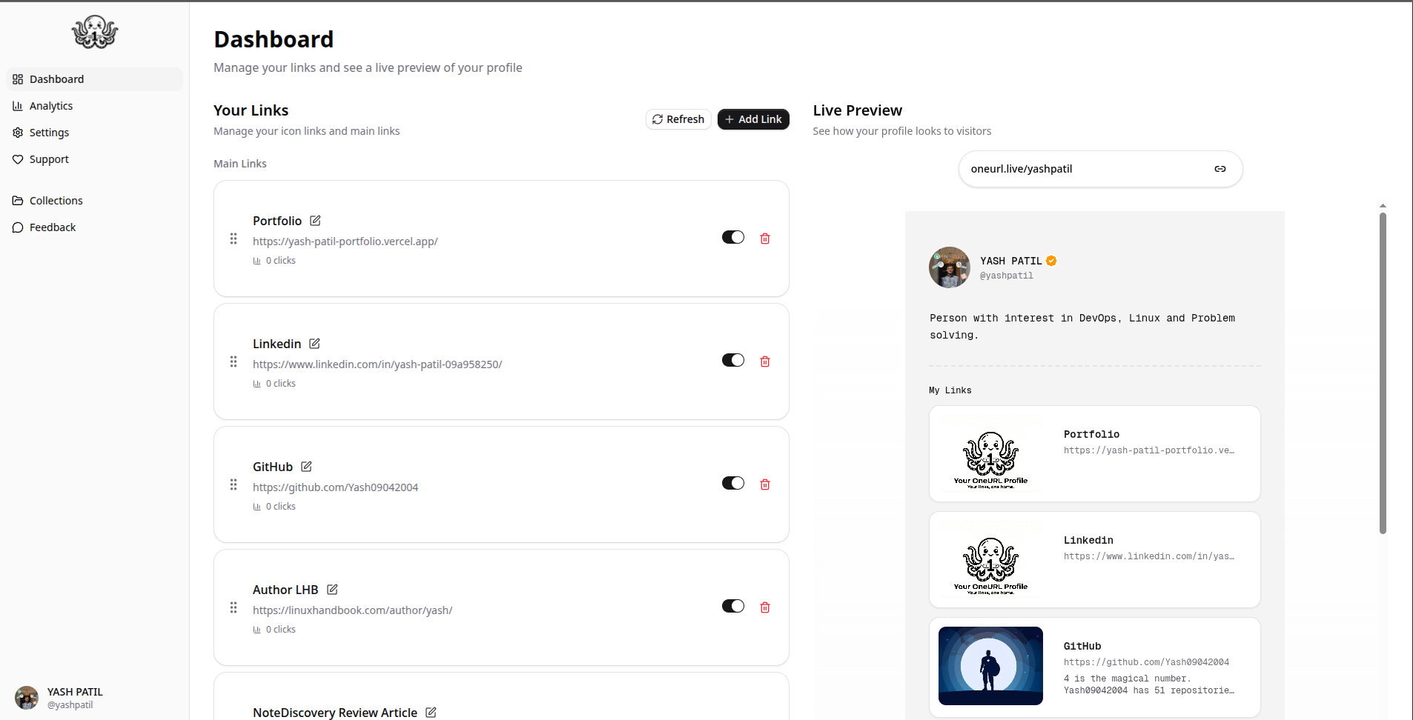Copy profile URL using the link icon
This screenshot has width=1413, height=720.
point(1220,169)
